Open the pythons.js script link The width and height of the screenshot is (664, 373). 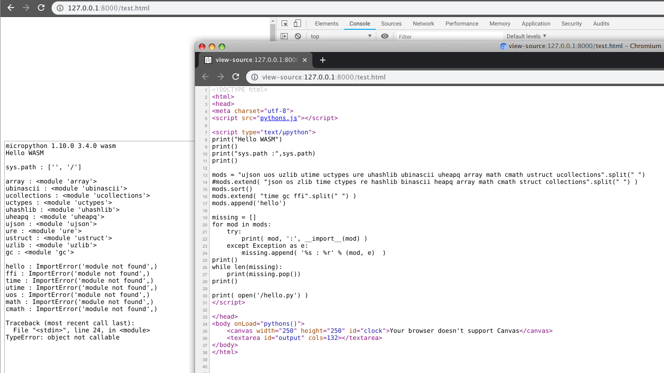tap(279, 118)
